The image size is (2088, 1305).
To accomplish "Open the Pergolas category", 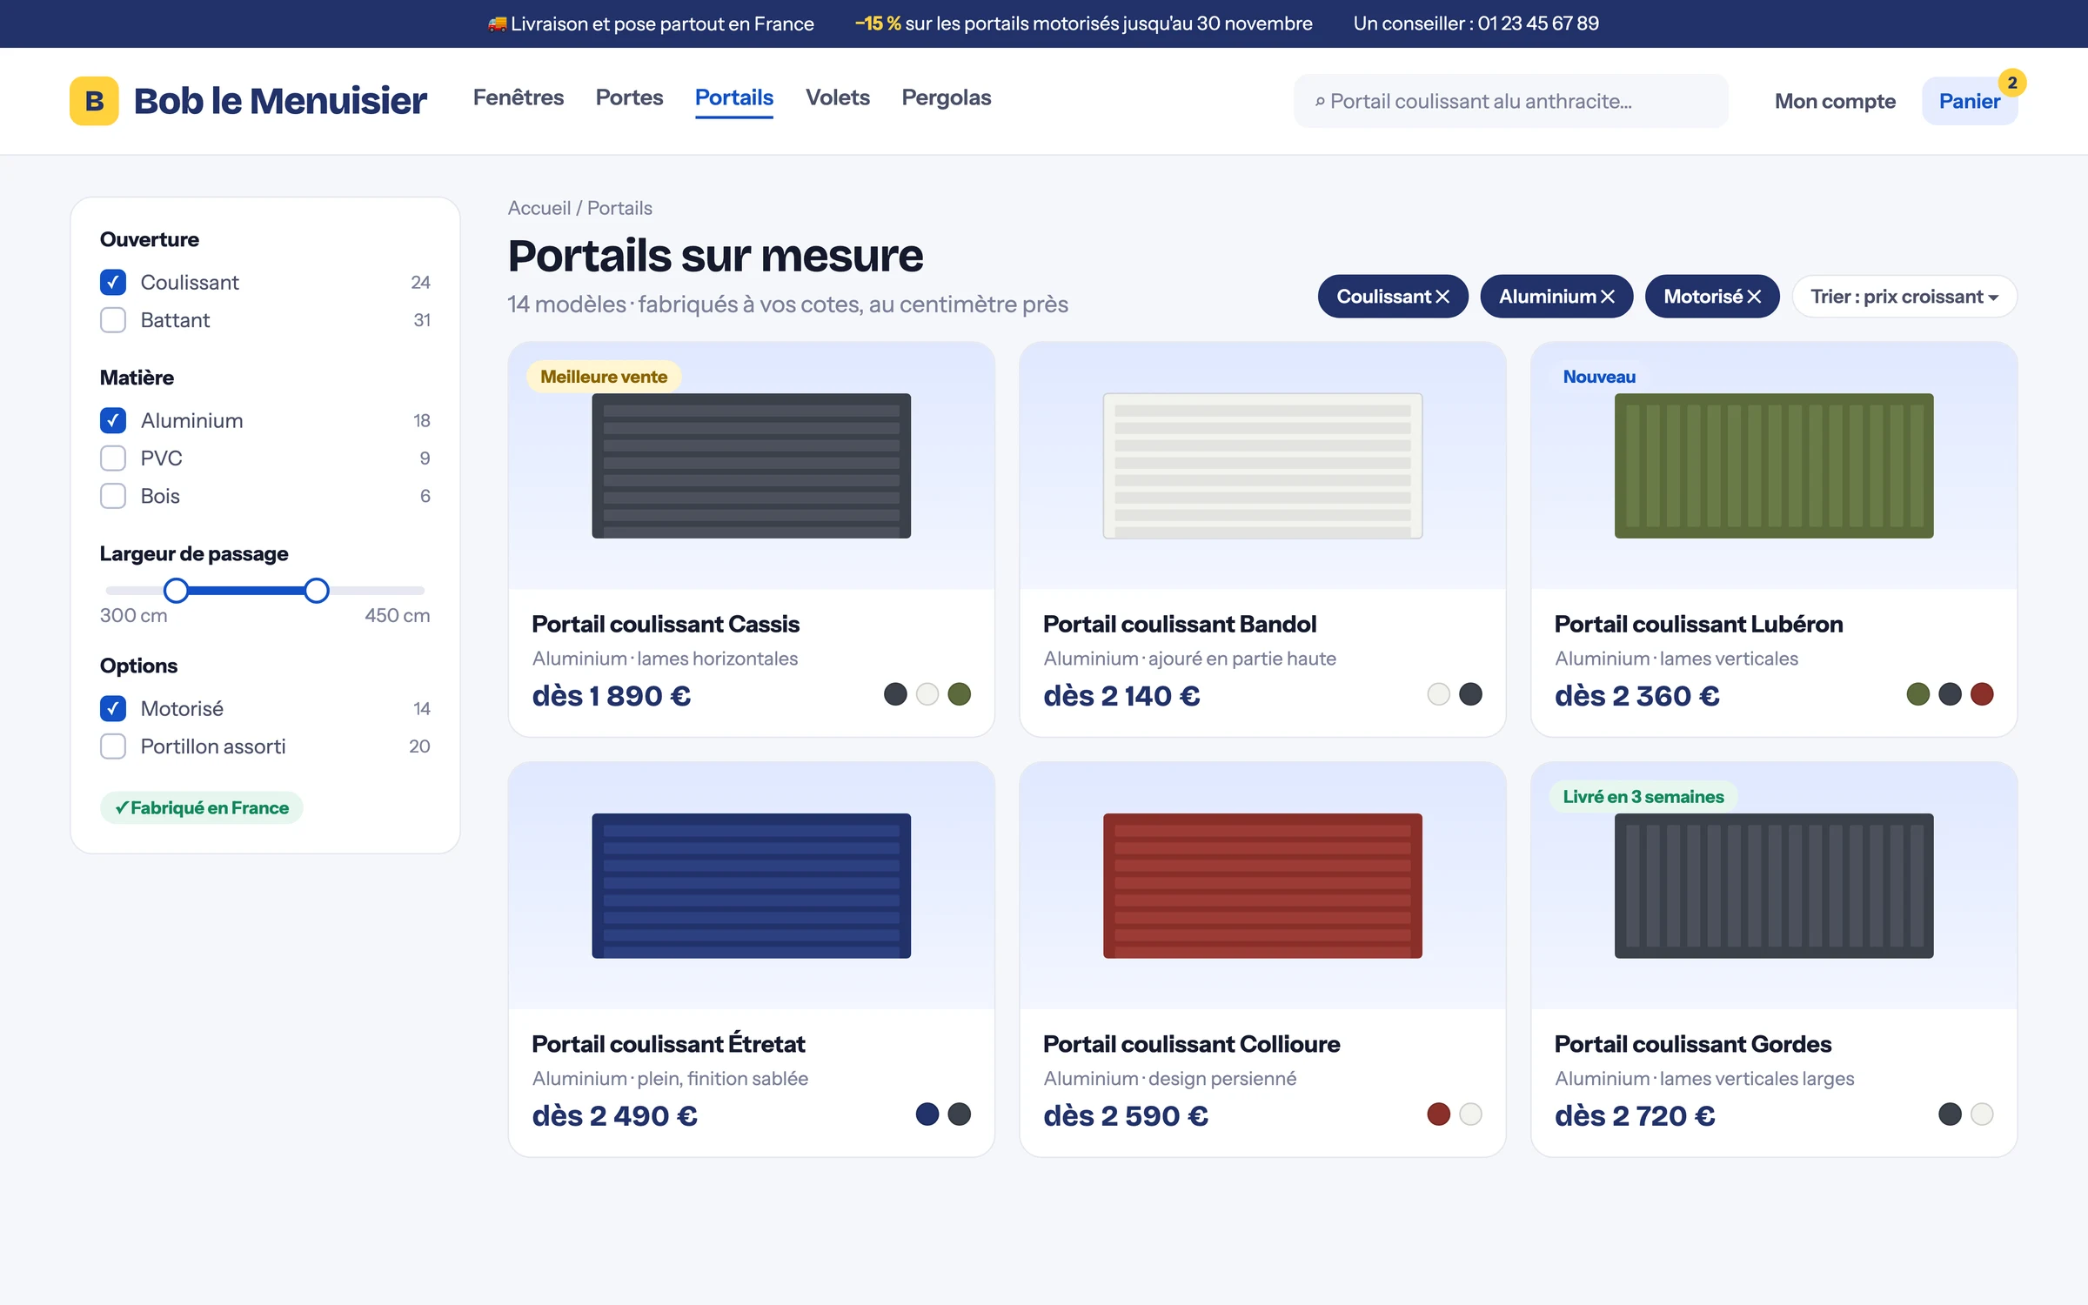I will 947,97.
